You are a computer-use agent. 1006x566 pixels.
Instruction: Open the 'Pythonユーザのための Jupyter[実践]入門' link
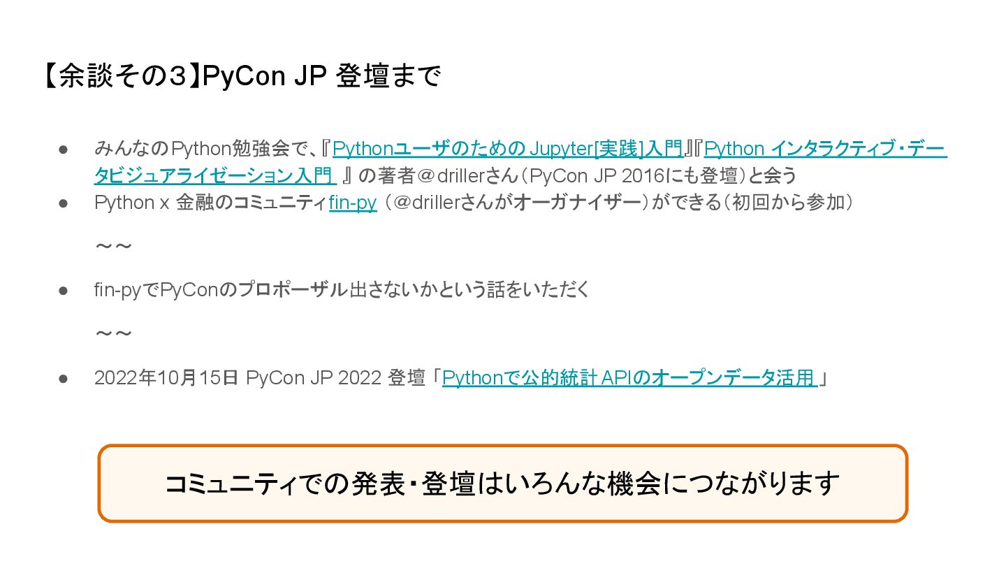click(508, 149)
